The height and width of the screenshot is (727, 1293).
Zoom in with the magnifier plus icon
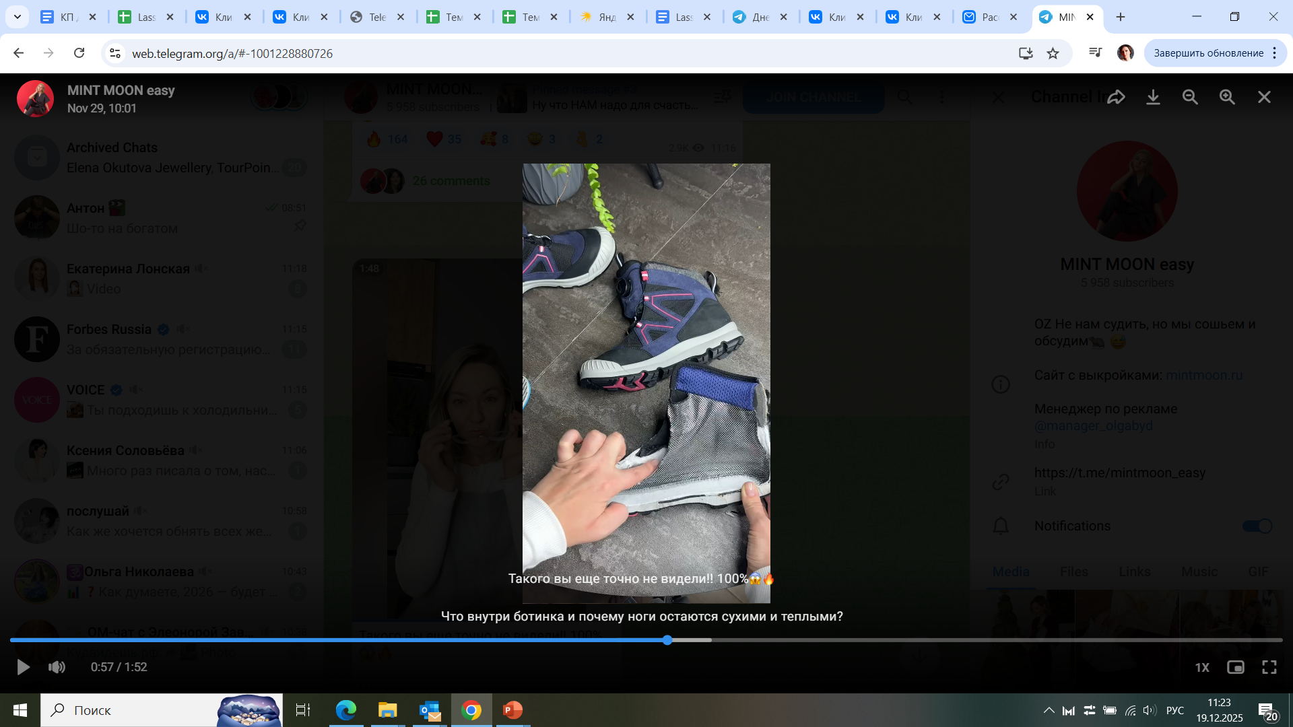coord(1227,97)
